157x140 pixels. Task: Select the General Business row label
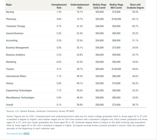[x=15, y=33]
